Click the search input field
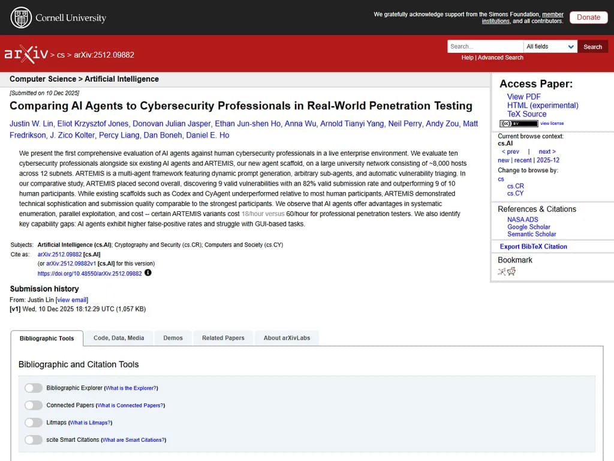 pos(484,47)
